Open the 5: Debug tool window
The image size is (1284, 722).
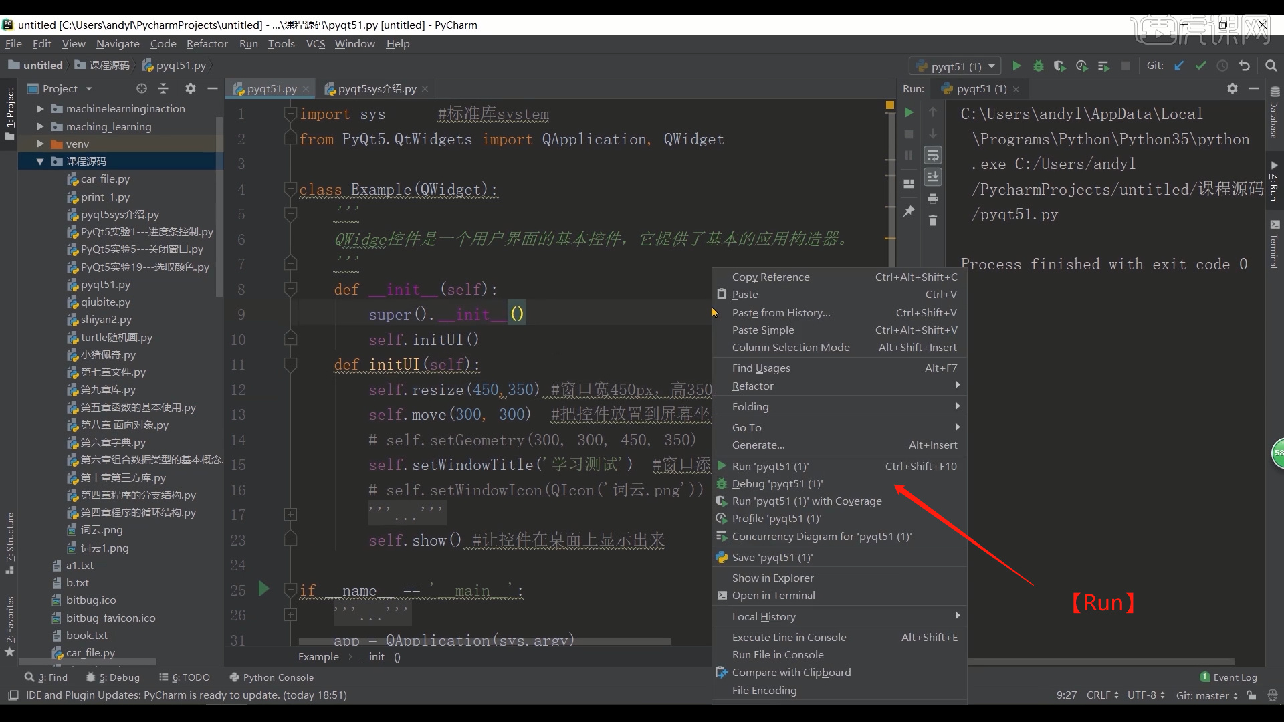(x=113, y=677)
